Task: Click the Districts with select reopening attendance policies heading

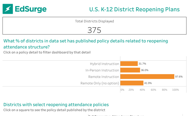Action: pyautogui.click(x=56, y=105)
